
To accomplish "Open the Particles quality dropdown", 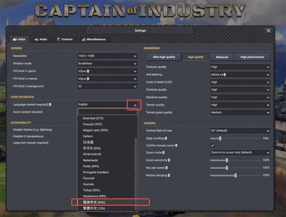I will (x=240, y=90).
